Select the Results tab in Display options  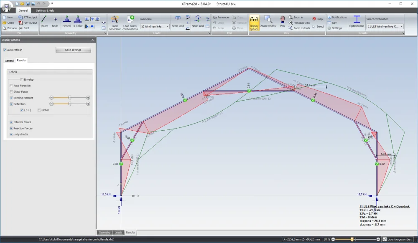point(21,60)
